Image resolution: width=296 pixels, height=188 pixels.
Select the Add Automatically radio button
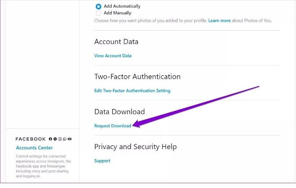pyautogui.click(x=98, y=6)
